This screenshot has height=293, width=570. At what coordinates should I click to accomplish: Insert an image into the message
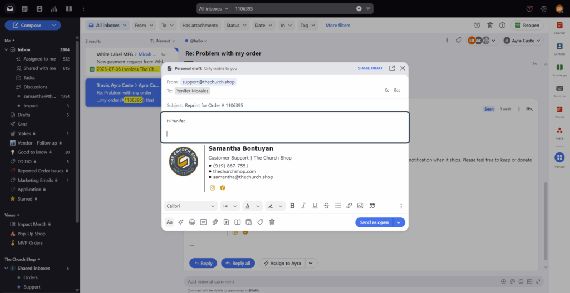click(x=360, y=206)
